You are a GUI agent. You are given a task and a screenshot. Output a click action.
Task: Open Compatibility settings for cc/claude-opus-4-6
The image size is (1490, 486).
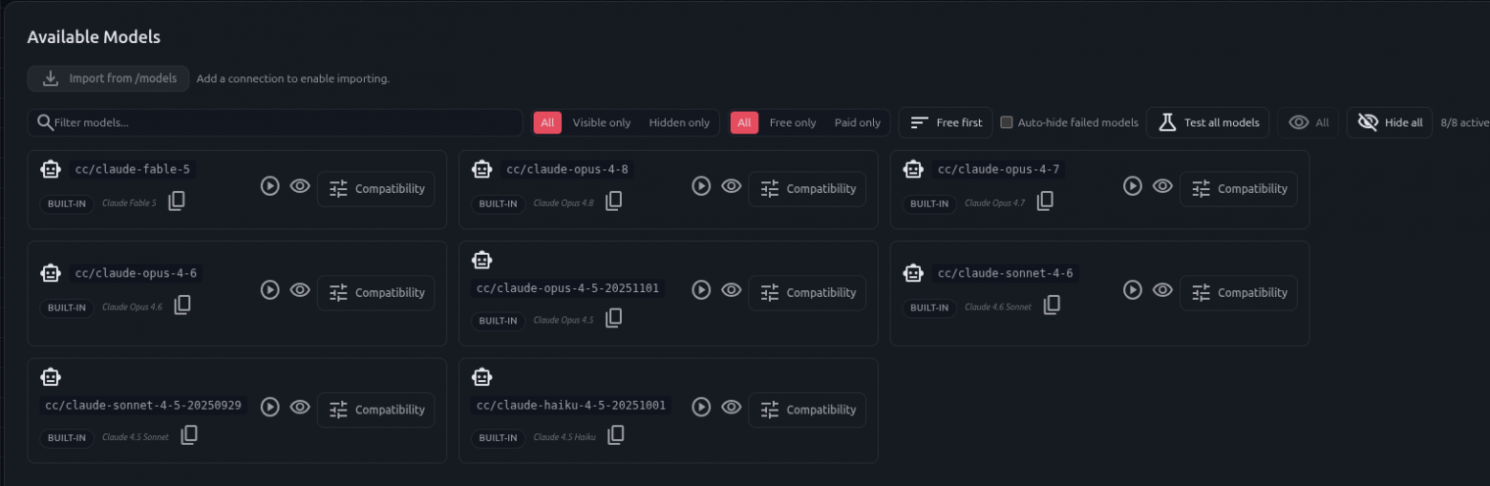[x=376, y=293]
